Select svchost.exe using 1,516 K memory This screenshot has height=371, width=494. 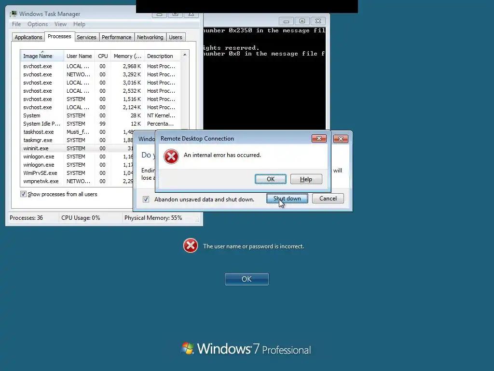click(100, 99)
